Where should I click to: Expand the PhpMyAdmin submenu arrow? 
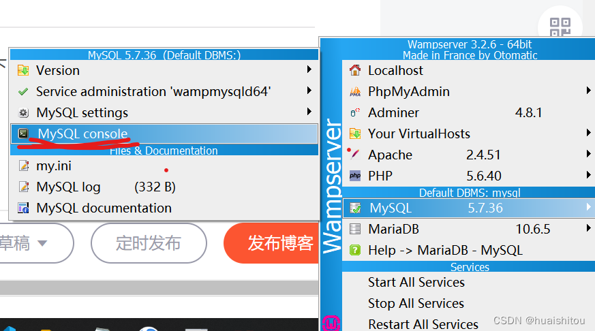[588, 90]
